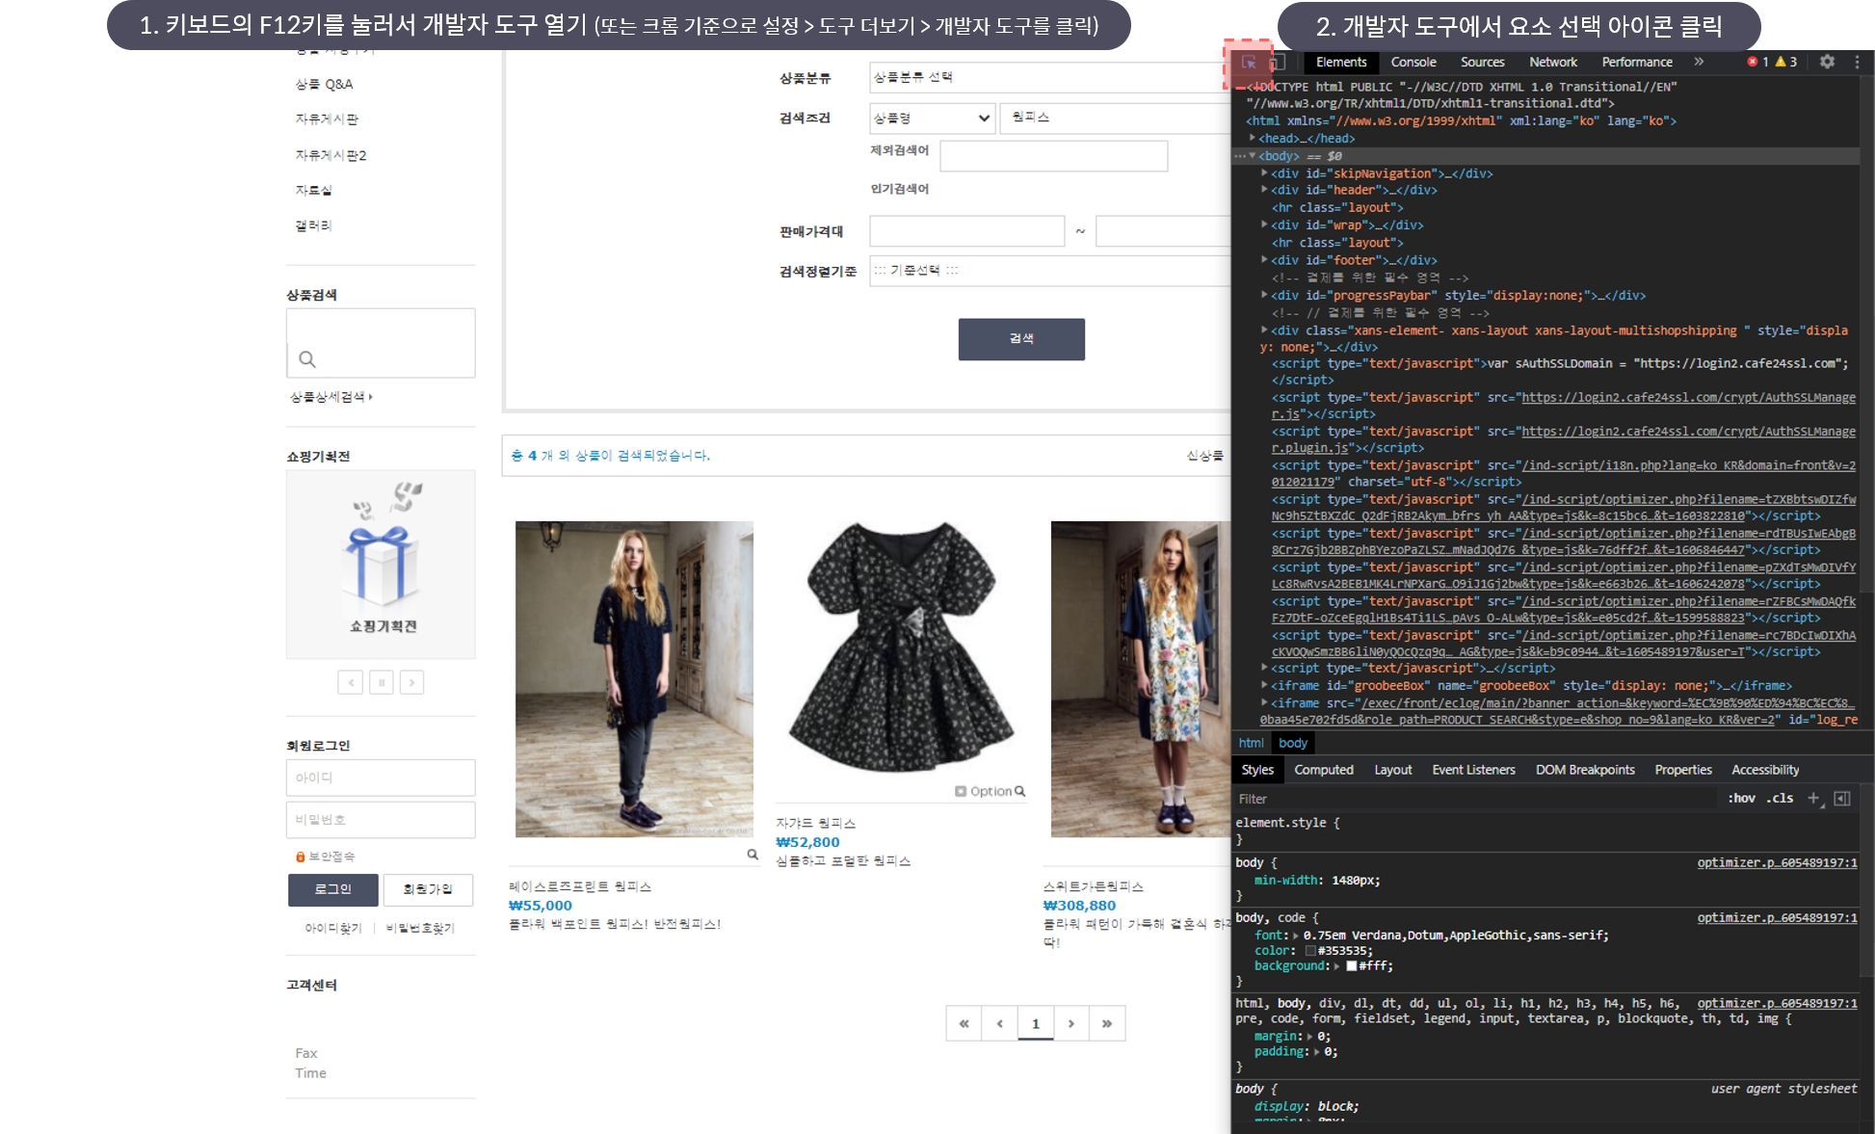Screen dimensions: 1875x1134
Task: Open DevTools settings gear
Action: click(1827, 62)
